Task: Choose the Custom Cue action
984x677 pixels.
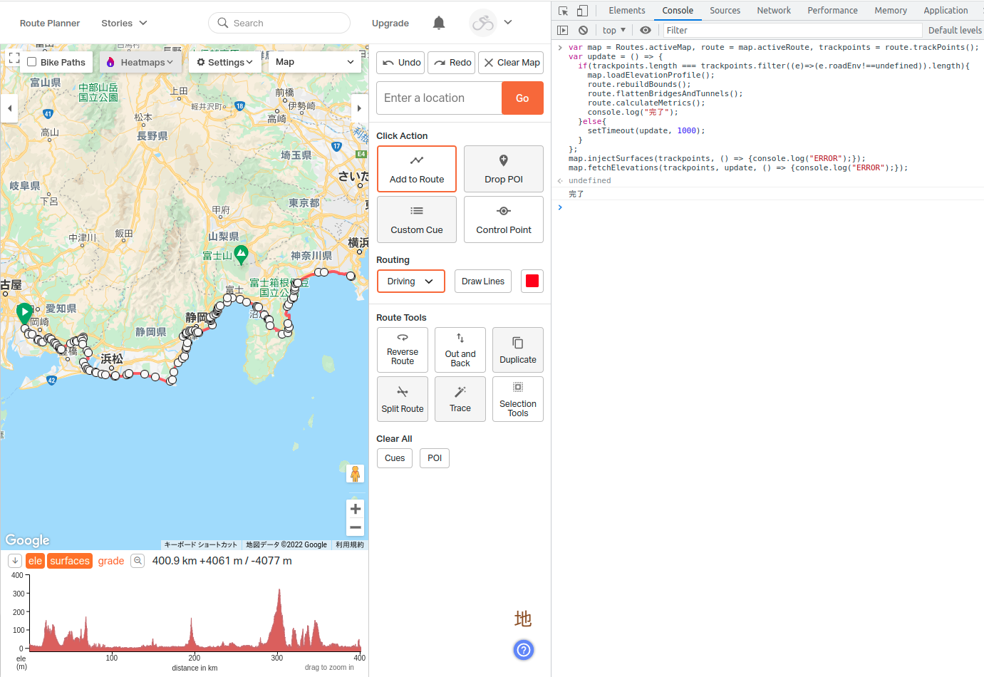Action: (417, 219)
